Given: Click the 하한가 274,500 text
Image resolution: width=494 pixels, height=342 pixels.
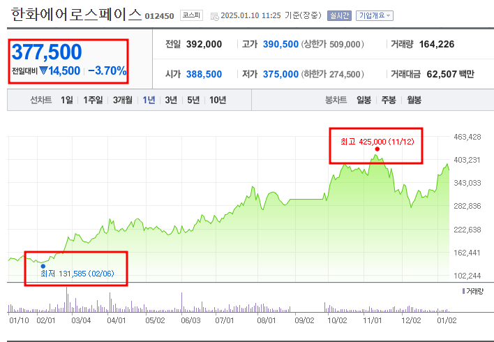Looking at the screenshot, I should click(333, 75).
